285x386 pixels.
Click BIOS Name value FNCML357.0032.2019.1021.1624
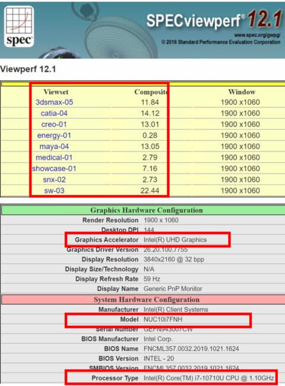point(191,349)
